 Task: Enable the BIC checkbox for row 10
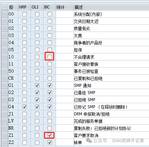point(50,57)
